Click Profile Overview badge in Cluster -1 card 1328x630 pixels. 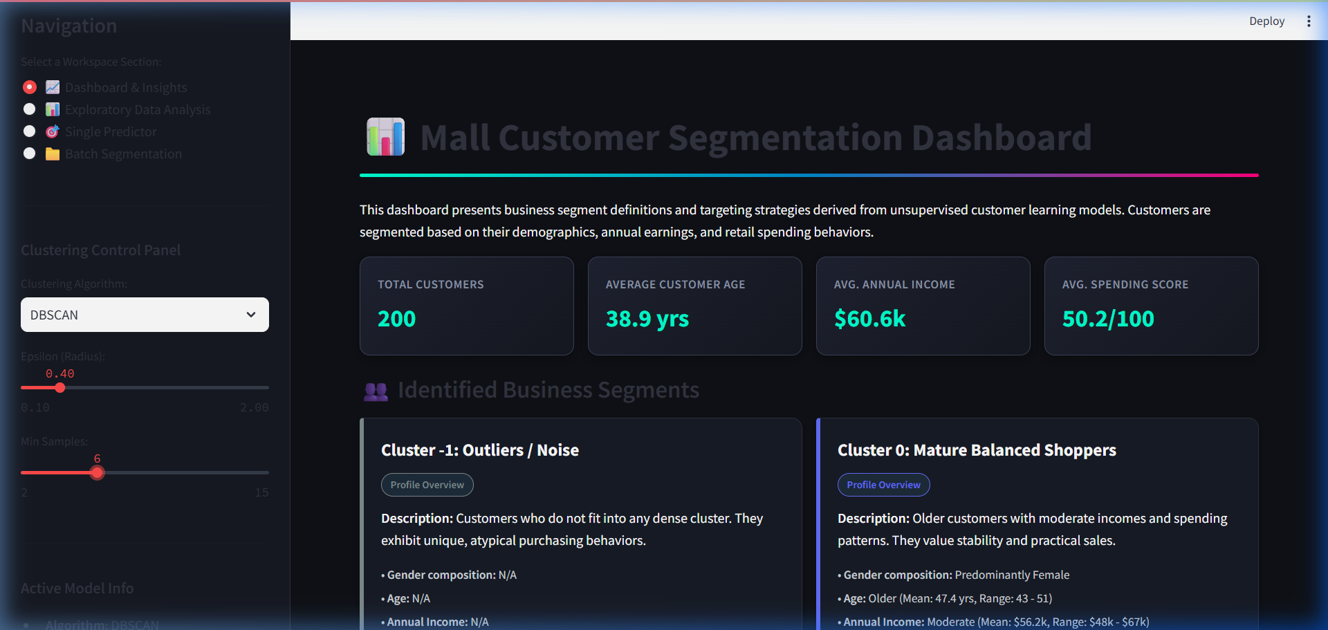click(427, 485)
